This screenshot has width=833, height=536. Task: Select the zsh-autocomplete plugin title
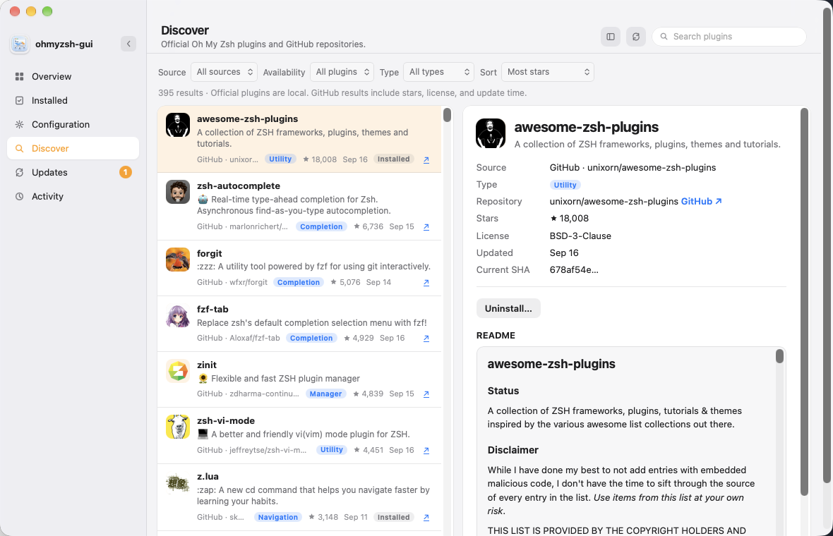pyautogui.click(x=239, y=185)
